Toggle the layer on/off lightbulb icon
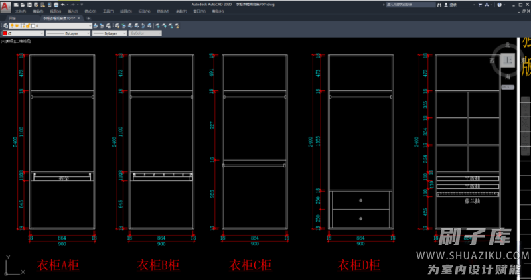531x280 pixels. (x=13, y=25)
